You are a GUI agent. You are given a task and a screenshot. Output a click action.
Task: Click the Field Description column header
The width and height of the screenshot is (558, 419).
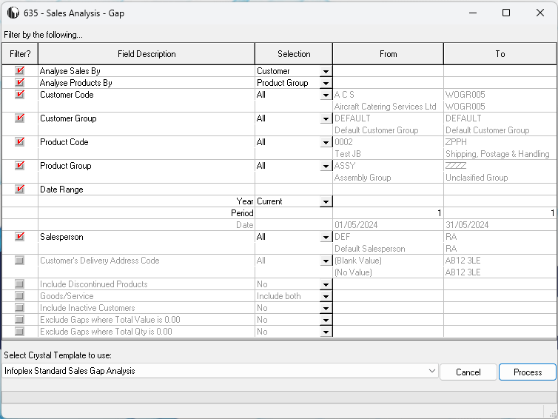[x=147, y=54]
